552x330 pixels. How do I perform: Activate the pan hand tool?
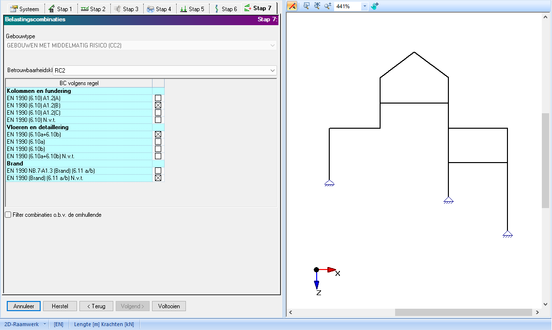(375, 6)
